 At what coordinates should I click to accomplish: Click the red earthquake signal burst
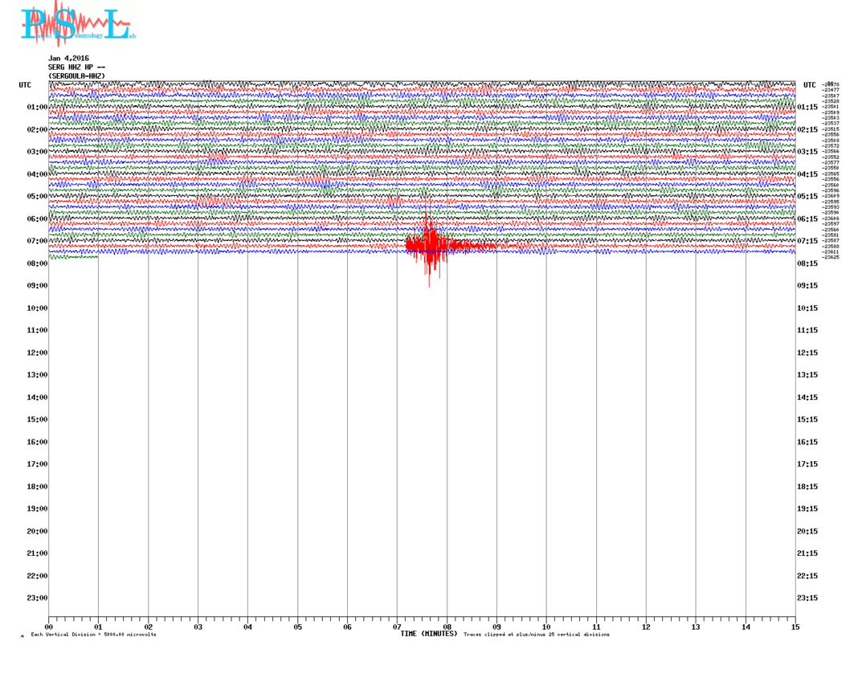(431, 243)
